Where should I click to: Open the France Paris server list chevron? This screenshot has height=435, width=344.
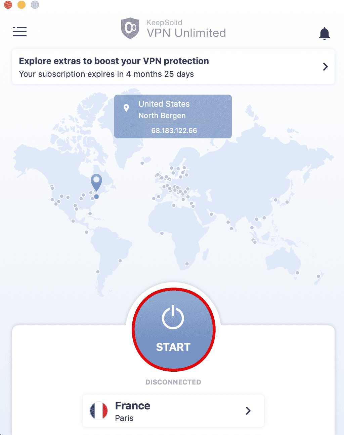[248, 410]
